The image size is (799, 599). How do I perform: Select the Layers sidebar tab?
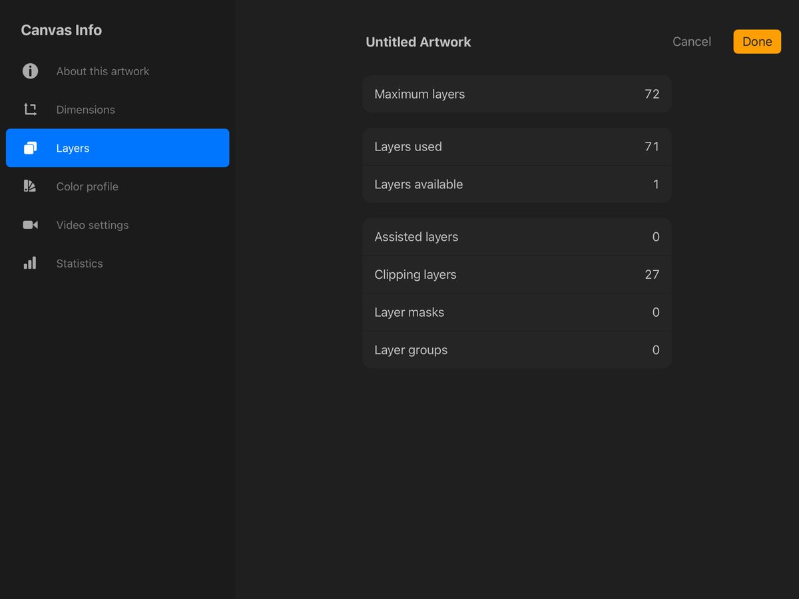pos(117,148)
